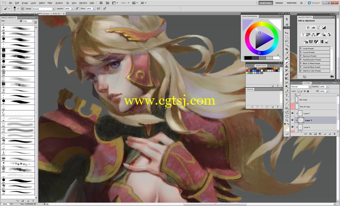Expand Exposure Presets
This screenshot has width=340, height=206.
301,56
